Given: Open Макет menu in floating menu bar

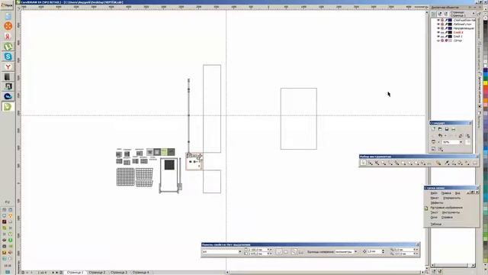Looking at the screenshot, I should pos(435,198).
